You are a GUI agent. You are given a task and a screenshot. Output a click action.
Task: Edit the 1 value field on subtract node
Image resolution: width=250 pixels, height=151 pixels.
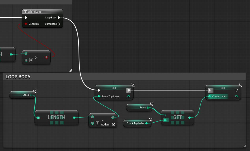(x=97, y=123)
